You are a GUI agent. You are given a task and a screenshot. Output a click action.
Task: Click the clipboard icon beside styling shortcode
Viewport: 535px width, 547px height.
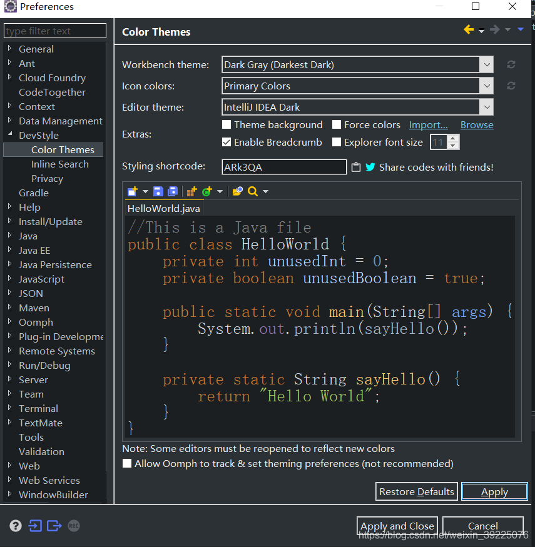pyautogui.click(x=356, y=167)
